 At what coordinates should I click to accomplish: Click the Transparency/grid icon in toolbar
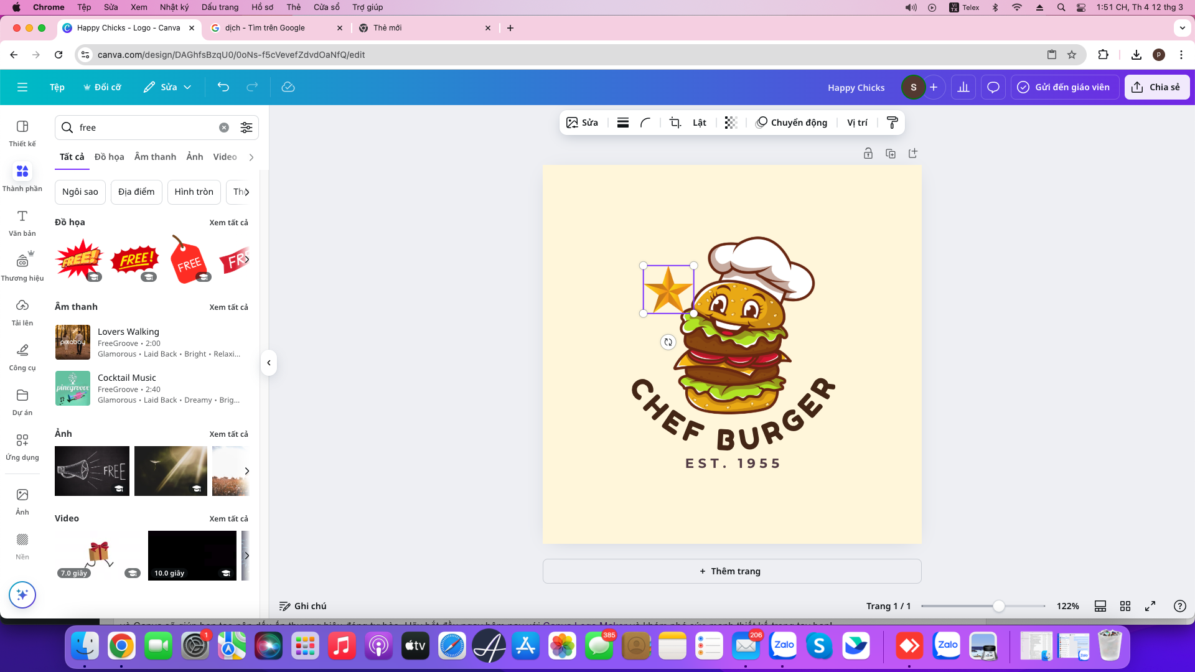pos(731,122)
